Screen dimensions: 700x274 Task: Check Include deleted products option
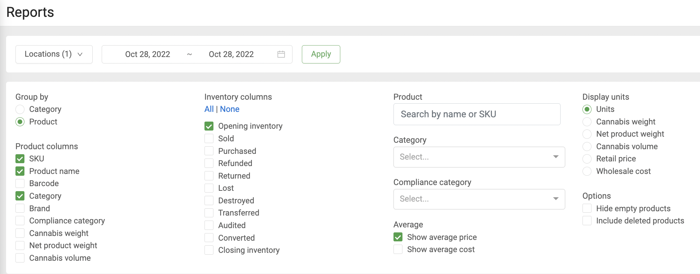coord(587,221)
